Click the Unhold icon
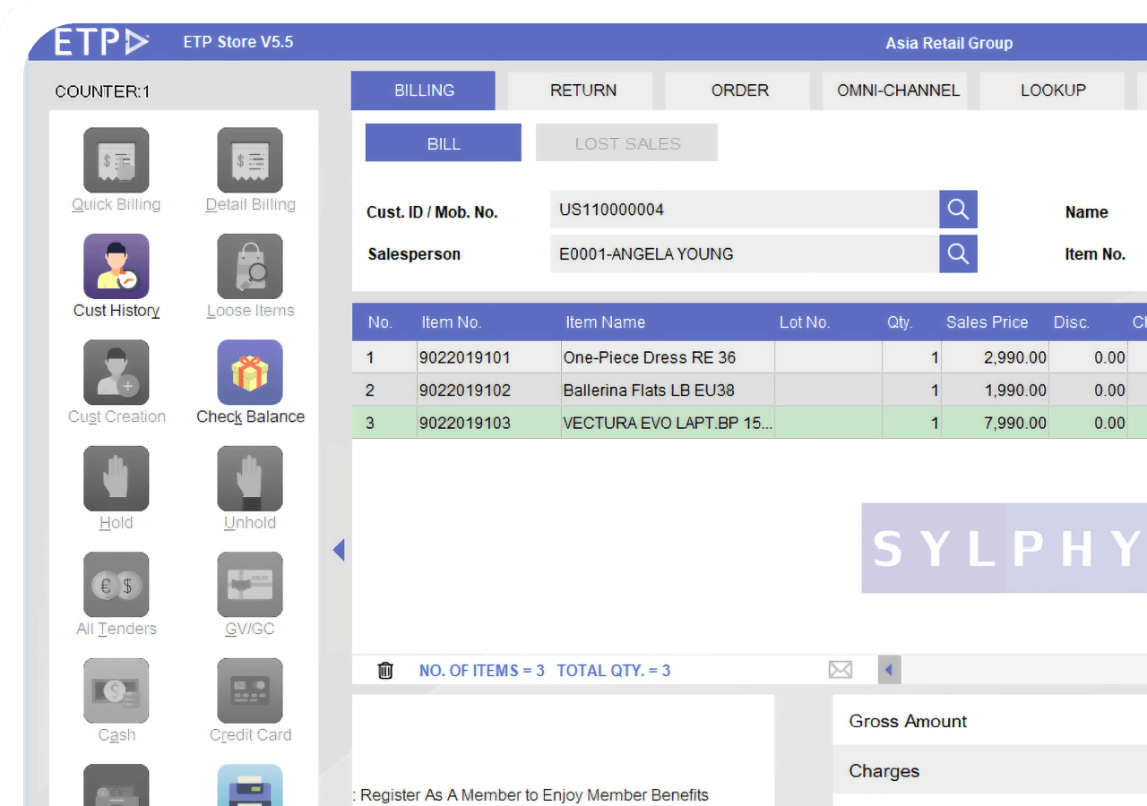The image size is (1147, 806). [250, 479]
